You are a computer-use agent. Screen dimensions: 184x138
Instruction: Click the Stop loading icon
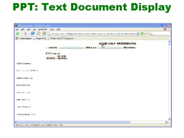click(38, 33)
